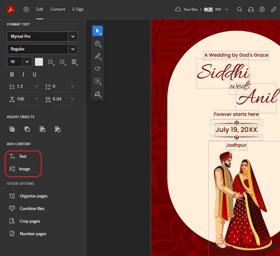280x256 pixels.
Task: Toggle Italic text formatting
Action: tap(23, 74)
